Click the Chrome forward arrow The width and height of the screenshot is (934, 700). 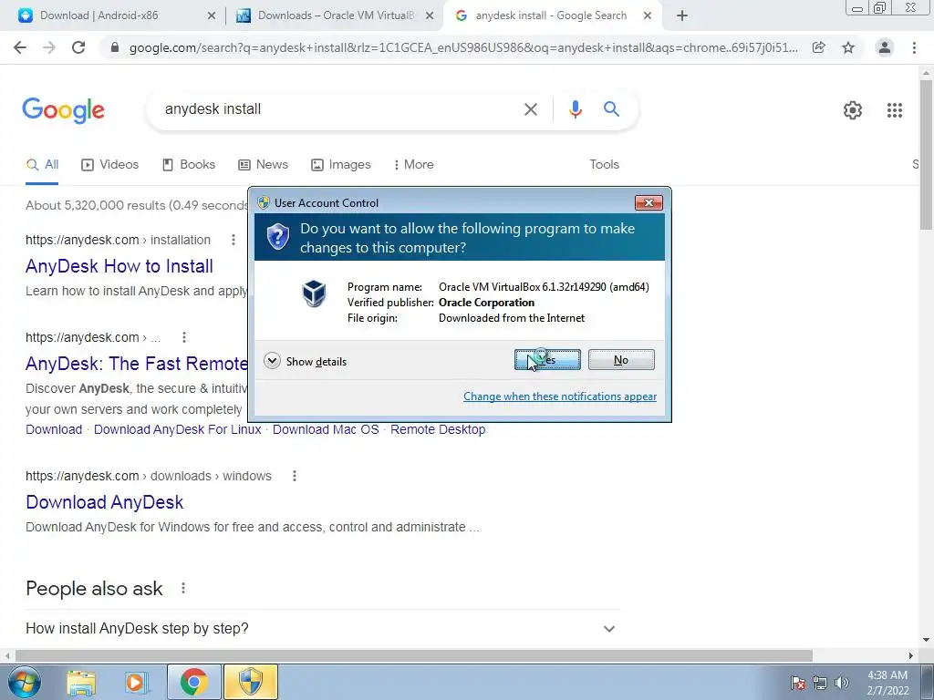[x=49, y=47]
